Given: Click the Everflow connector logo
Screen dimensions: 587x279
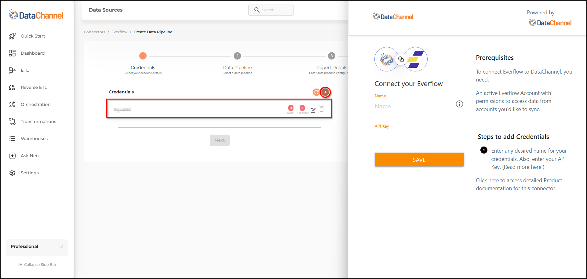Looking at the screenshot, I should click(415, 59).
